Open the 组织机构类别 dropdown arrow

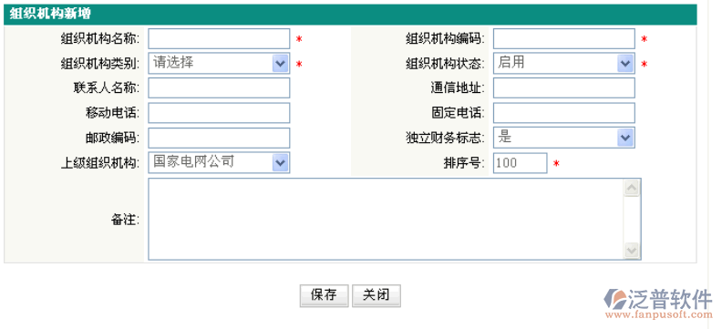[280, 64]
